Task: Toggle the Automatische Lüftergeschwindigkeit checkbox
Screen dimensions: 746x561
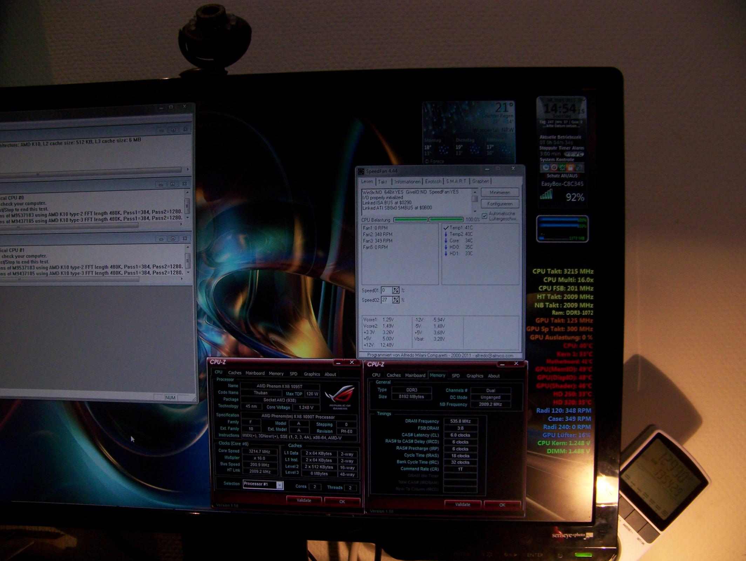Action: tap(484, 216)
